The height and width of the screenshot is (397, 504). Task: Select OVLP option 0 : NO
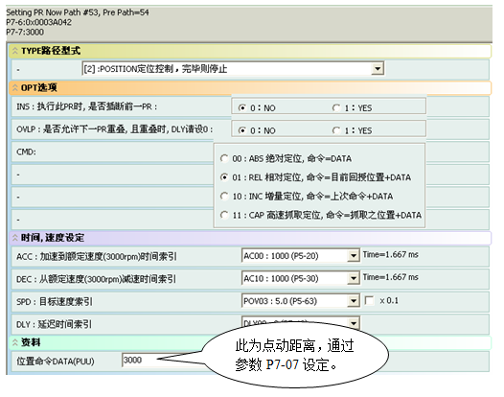(x=242, y=130)
